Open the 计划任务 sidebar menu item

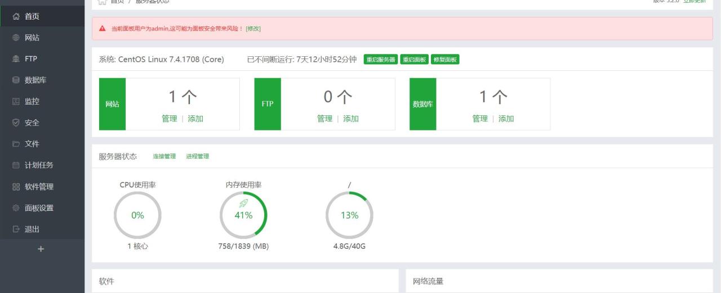tap(39, 165)
